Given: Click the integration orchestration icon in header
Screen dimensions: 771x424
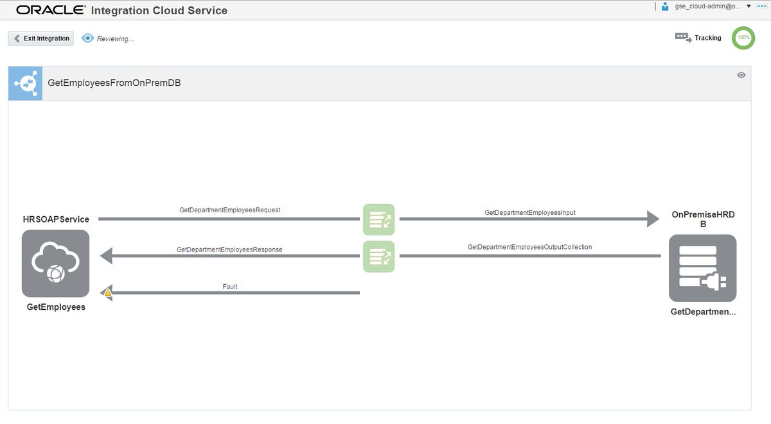Looking at the screenshot, I should (x=25, y=83).
